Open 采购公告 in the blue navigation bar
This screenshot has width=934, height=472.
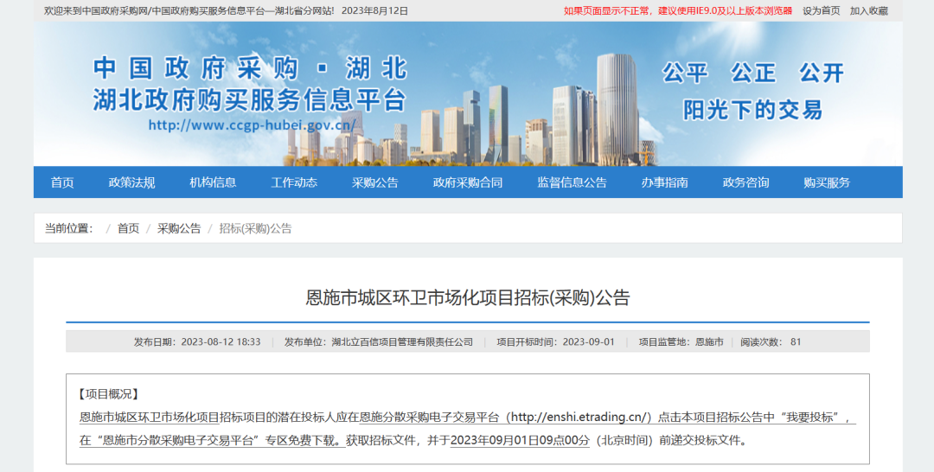(374, 182)
